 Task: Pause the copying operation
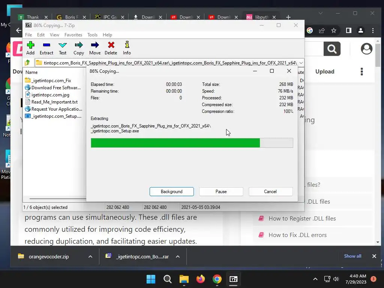[221, 192]
